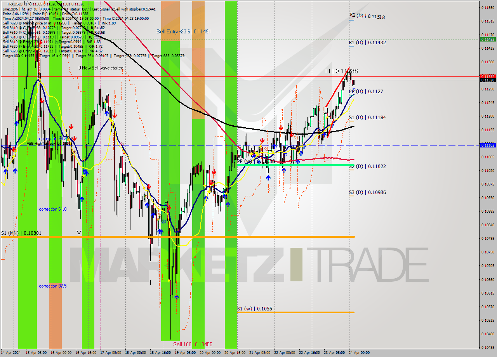
Task: Click the 'correction 61.8' label
Action: [x=53, y=209]
